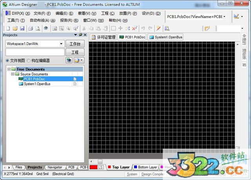
Task: Open the PCB1.PcbDoc?ViewName address dropdown
Action: point(224,16)
